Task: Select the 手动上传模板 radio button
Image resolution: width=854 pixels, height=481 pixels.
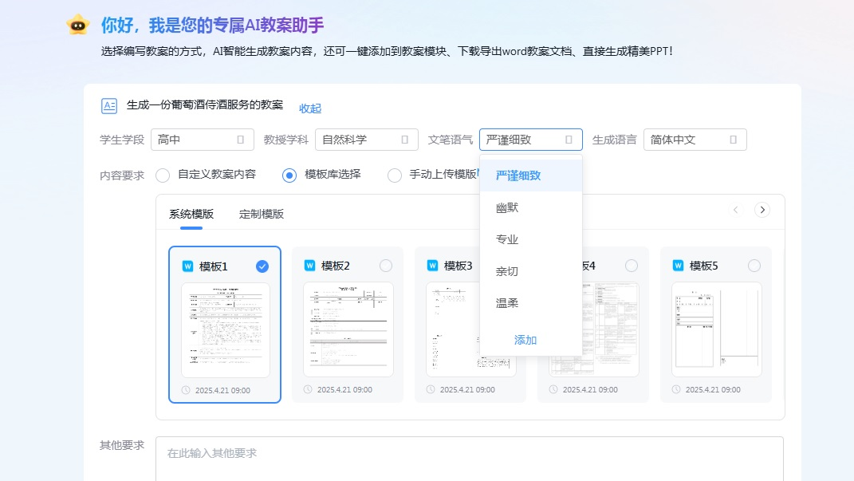Action: [394, 175]
